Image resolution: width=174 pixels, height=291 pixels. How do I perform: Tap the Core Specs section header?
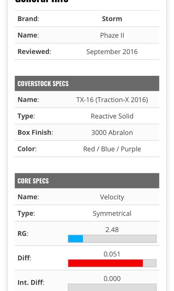pyautogui.click(x=33, y=181)
